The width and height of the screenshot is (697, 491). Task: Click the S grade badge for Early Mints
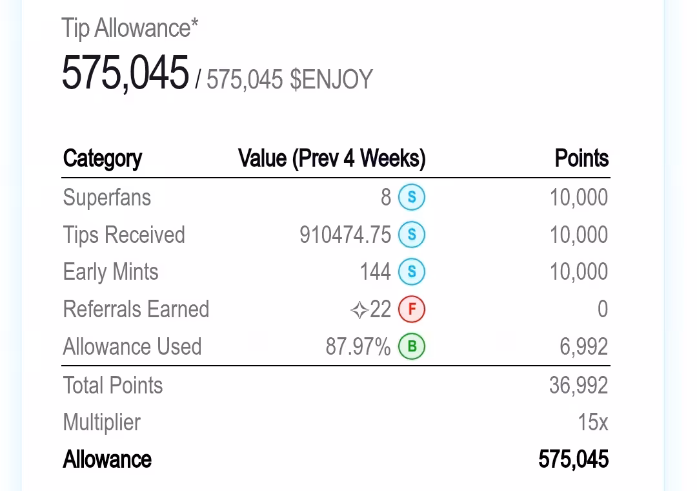(x=412, y=271)
